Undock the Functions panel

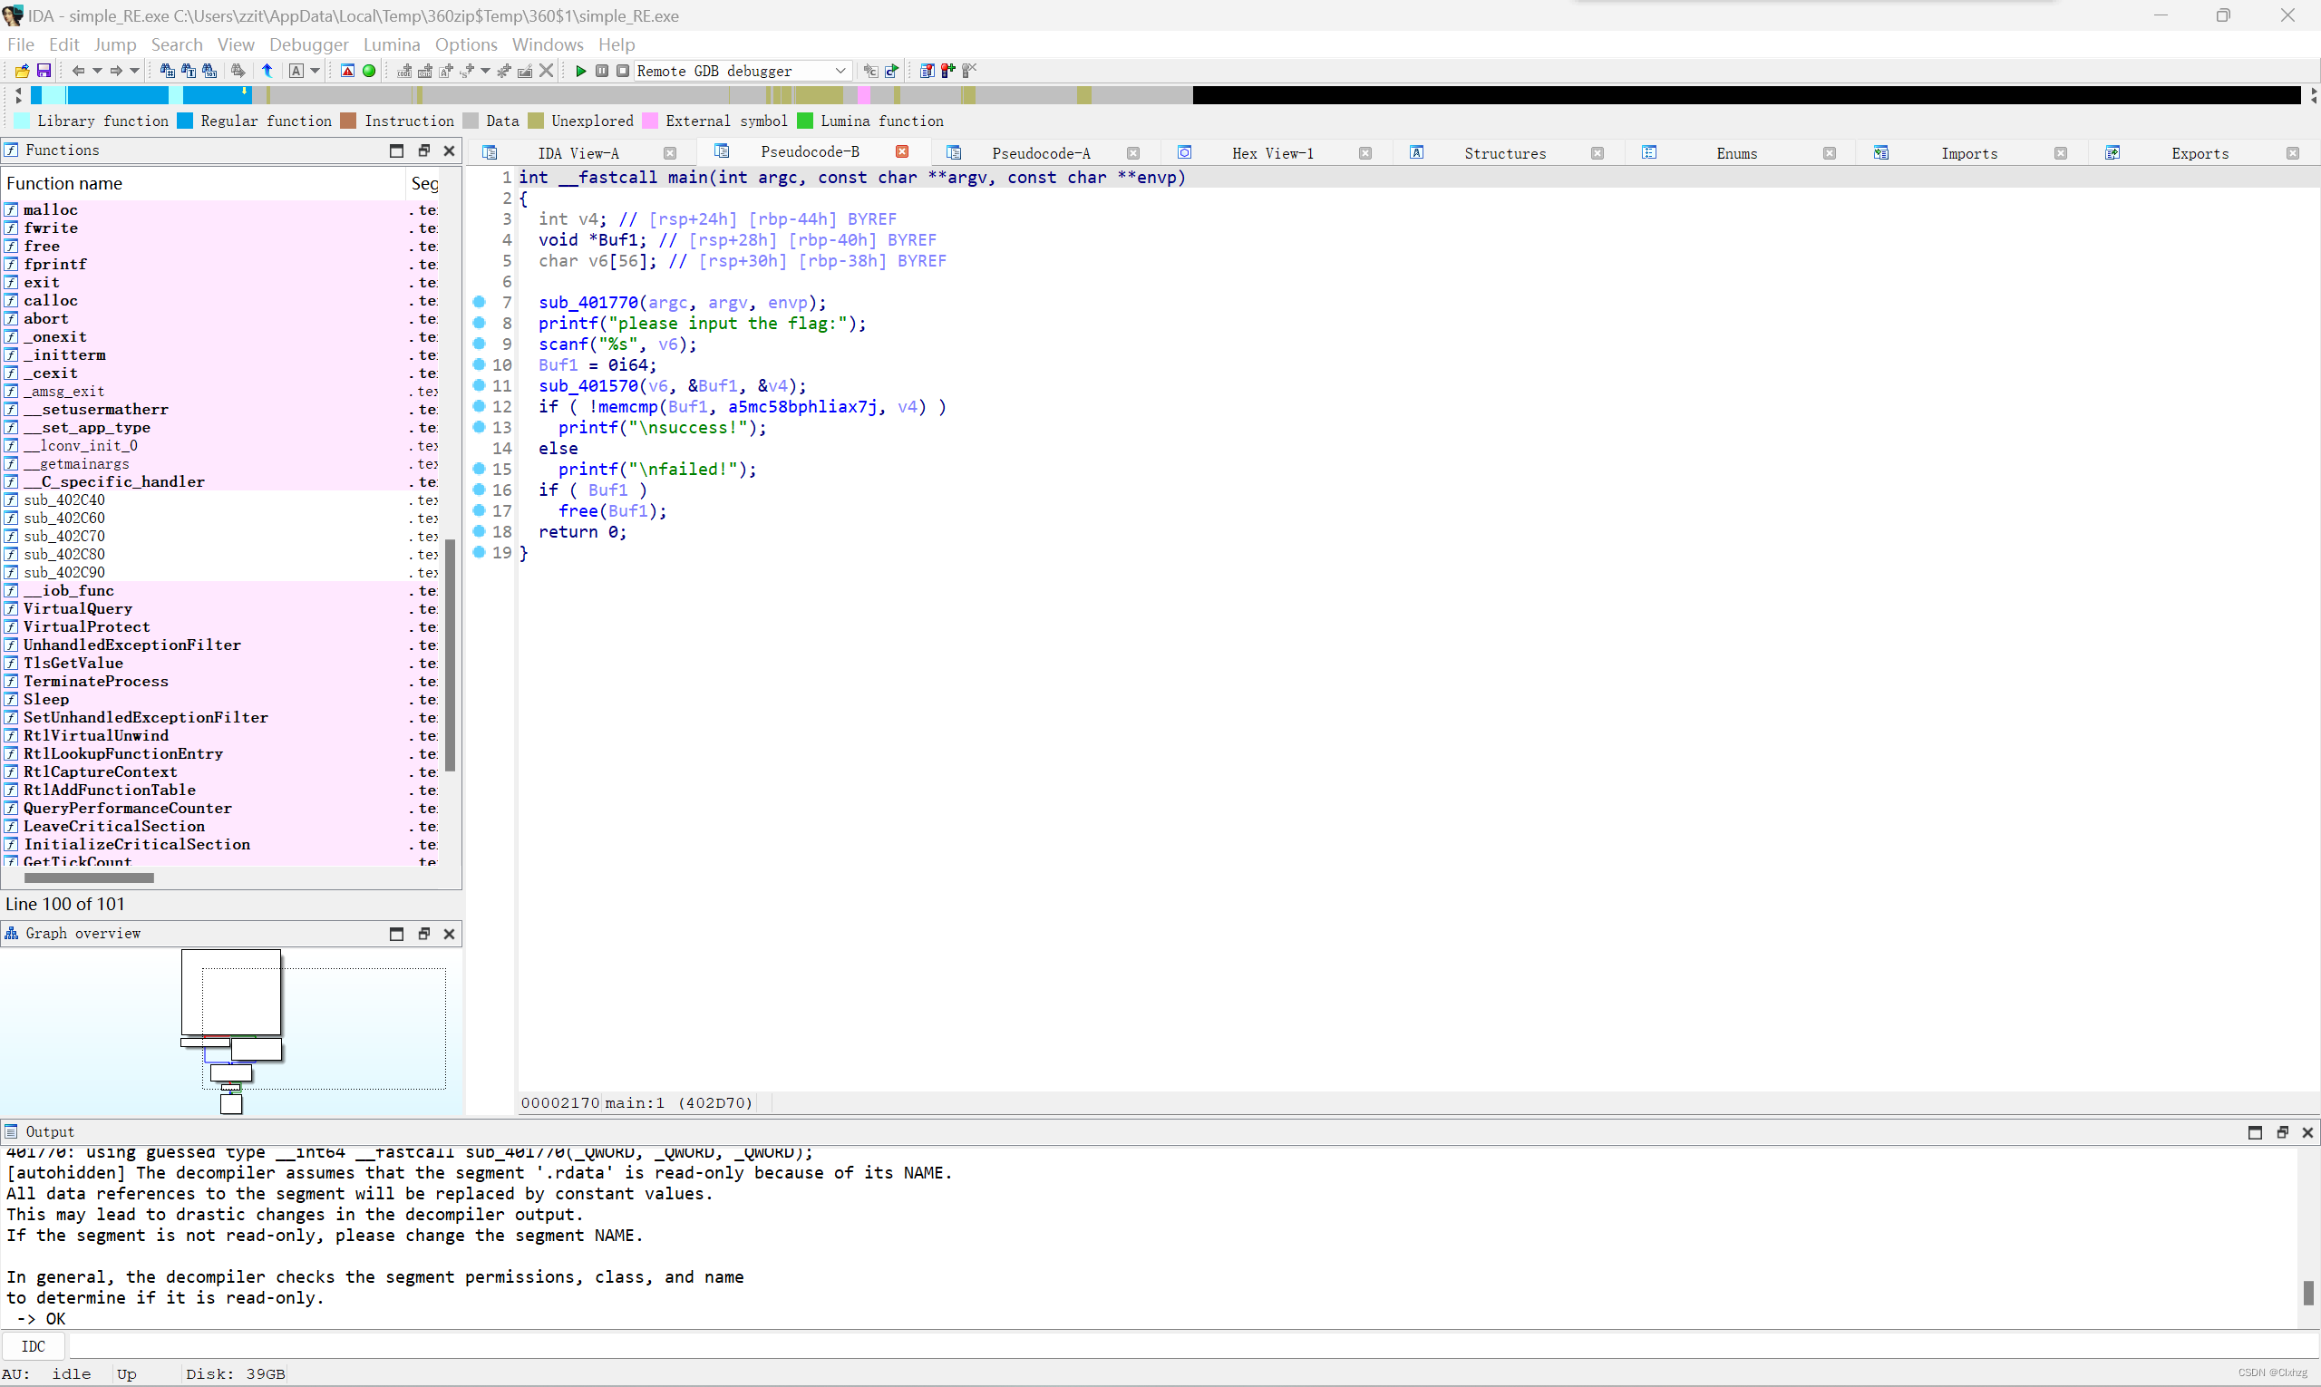(x=424, y=150)
